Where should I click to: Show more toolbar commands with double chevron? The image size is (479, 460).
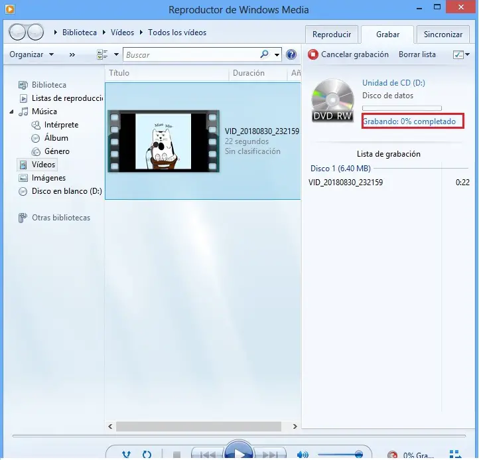tap(72, 54)
